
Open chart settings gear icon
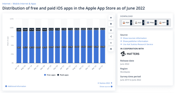coord(111,30)
